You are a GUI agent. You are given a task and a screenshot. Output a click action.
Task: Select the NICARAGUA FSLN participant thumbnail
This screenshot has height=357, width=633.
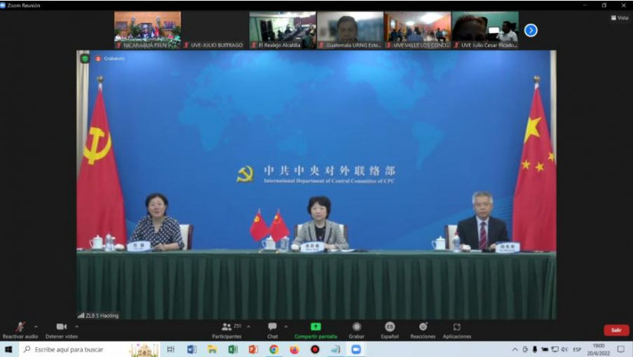point(147,30)
